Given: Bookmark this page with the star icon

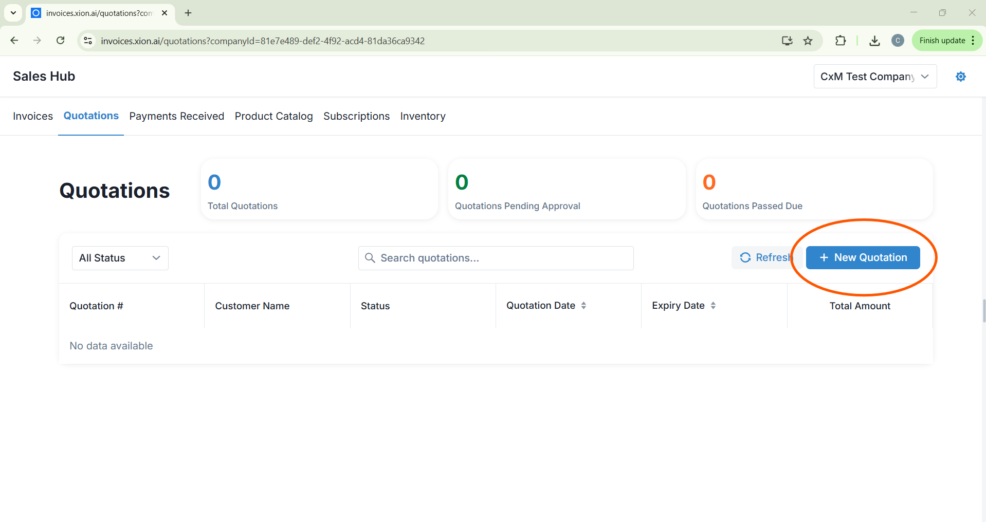Looking at the screenshot, I should [x=808, y=41].
